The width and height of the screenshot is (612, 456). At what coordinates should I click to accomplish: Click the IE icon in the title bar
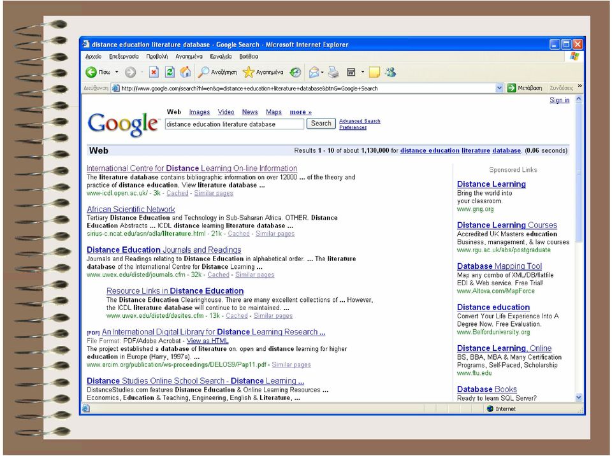[86, 44]
